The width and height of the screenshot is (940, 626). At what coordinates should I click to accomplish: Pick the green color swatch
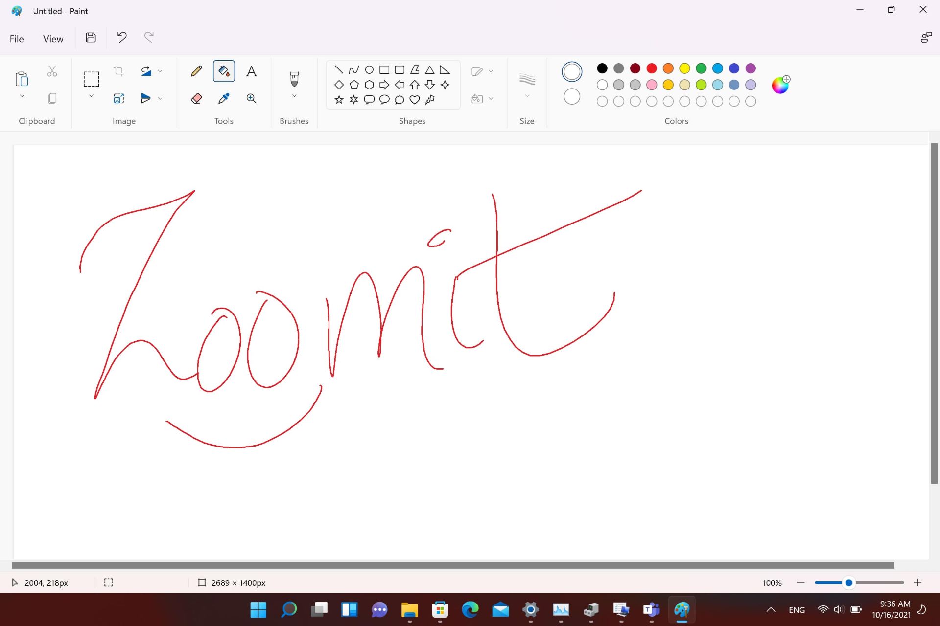(701, 68)
